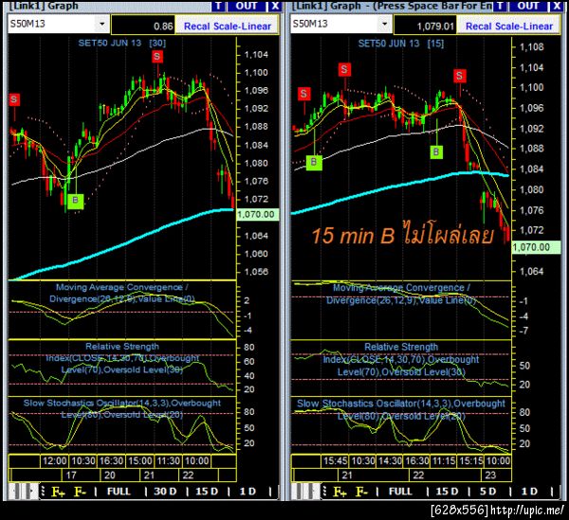Click the top red S sell marker in left chart

click(157, 57)
